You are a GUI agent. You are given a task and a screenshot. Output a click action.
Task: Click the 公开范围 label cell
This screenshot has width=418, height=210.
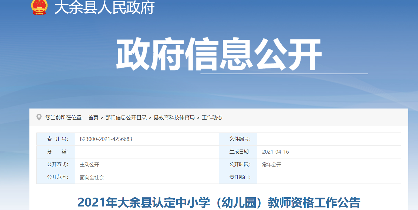(x=56, y=177)
